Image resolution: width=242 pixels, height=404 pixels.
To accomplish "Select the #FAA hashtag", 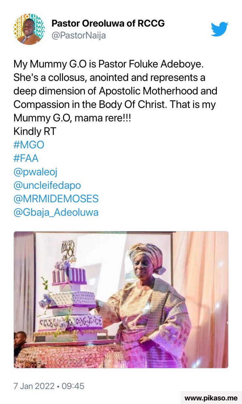I will pyautogui.click(x=26, y=158).
